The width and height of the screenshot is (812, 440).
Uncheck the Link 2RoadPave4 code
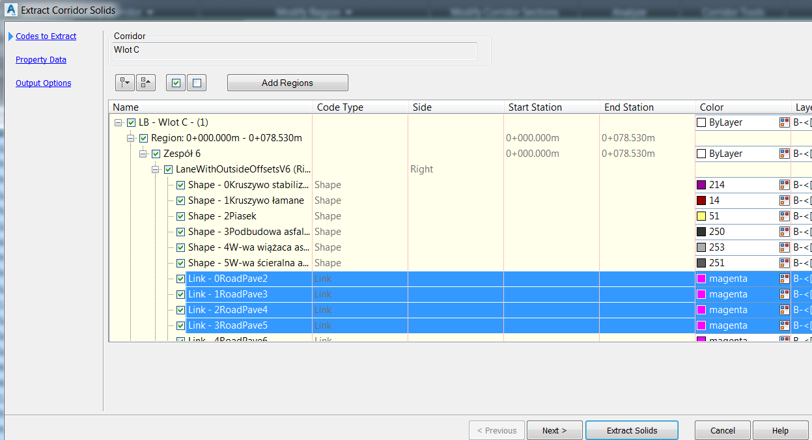point(180,310)
